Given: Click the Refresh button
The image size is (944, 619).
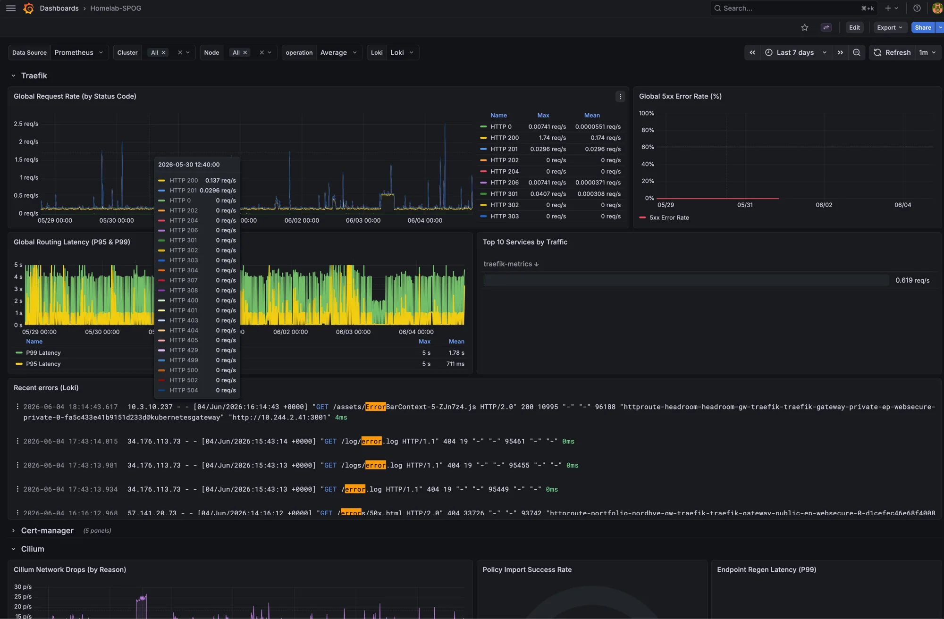Looking at the screenshot, I should click(x=892, y=52).
